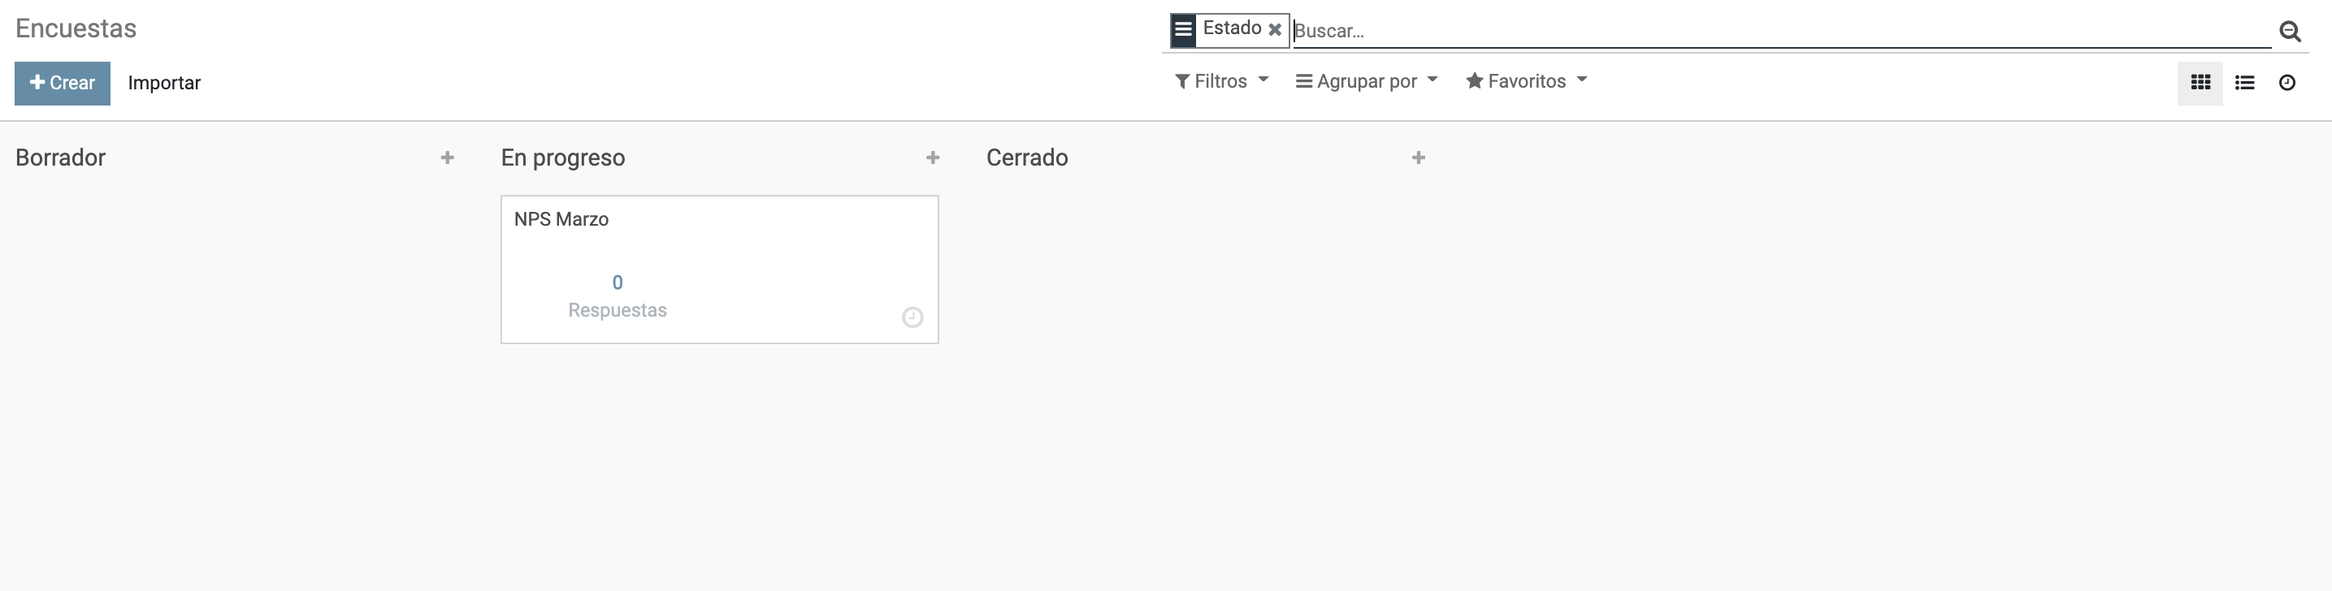Image resolution: width=2332 pixels, height=591 pixels.
Task: Add a quick card in Borrador column
Action: click(447, 157)
